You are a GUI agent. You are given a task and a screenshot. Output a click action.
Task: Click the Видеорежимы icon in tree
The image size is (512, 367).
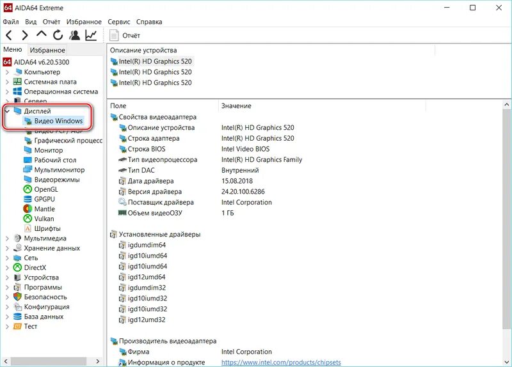pos(28,180)
